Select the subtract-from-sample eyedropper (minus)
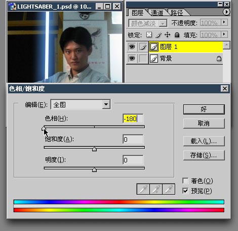This screenshot has height=231, width=238. 169,189
